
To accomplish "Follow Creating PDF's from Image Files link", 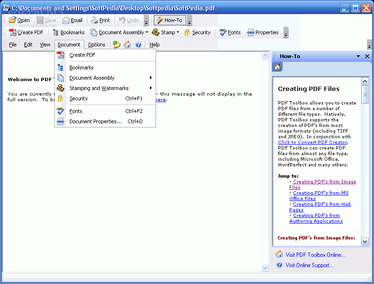I will pos(323,185).
